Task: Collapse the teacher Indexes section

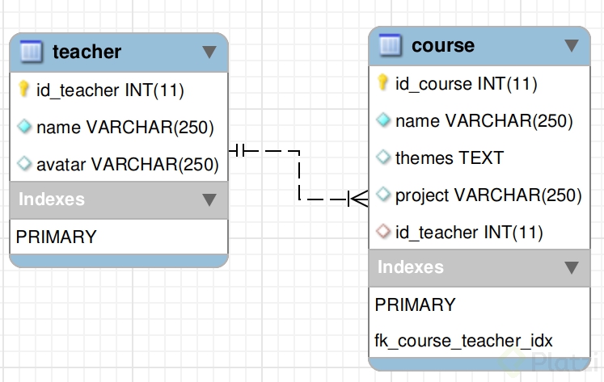Action: pyautogui.click(x=209, y=199)
